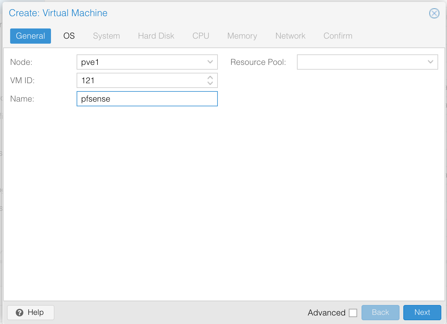447x324 pixels.
Task: Jump to the Confirm tab
Action: click(337, 36)
